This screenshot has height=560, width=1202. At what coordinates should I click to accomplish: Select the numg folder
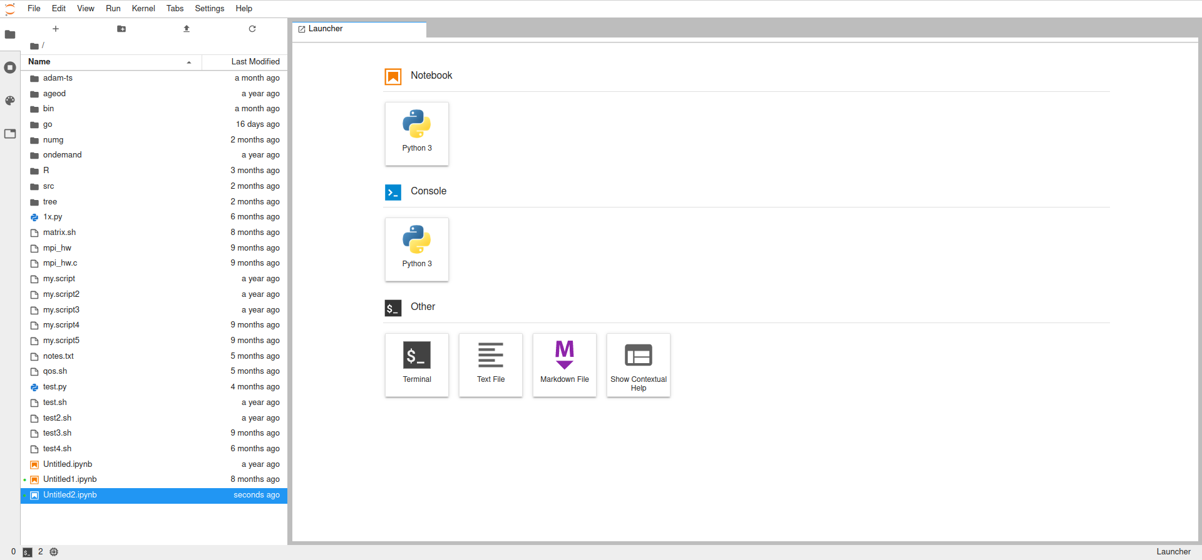(154, 140)
